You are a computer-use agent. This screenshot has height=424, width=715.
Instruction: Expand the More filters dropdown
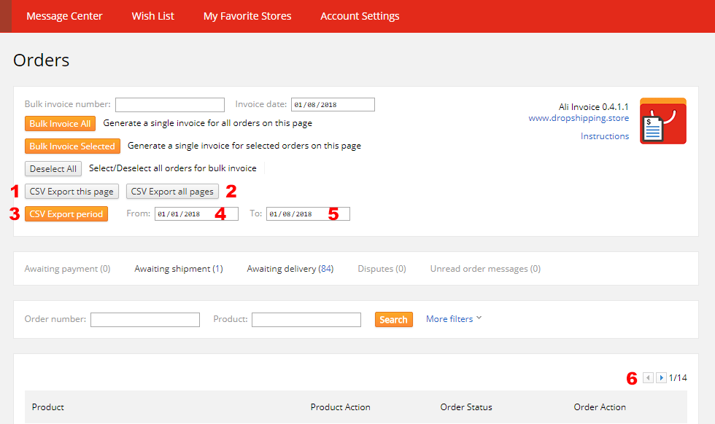coord(454,319)
